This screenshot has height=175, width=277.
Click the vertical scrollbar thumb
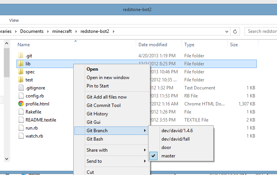point(7,63)
